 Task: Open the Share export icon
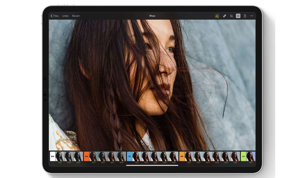[245, 16]
